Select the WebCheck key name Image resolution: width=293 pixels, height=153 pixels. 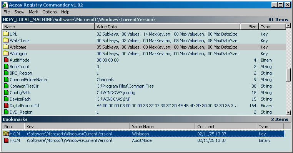pyautogui.click(x=20, y=41)
